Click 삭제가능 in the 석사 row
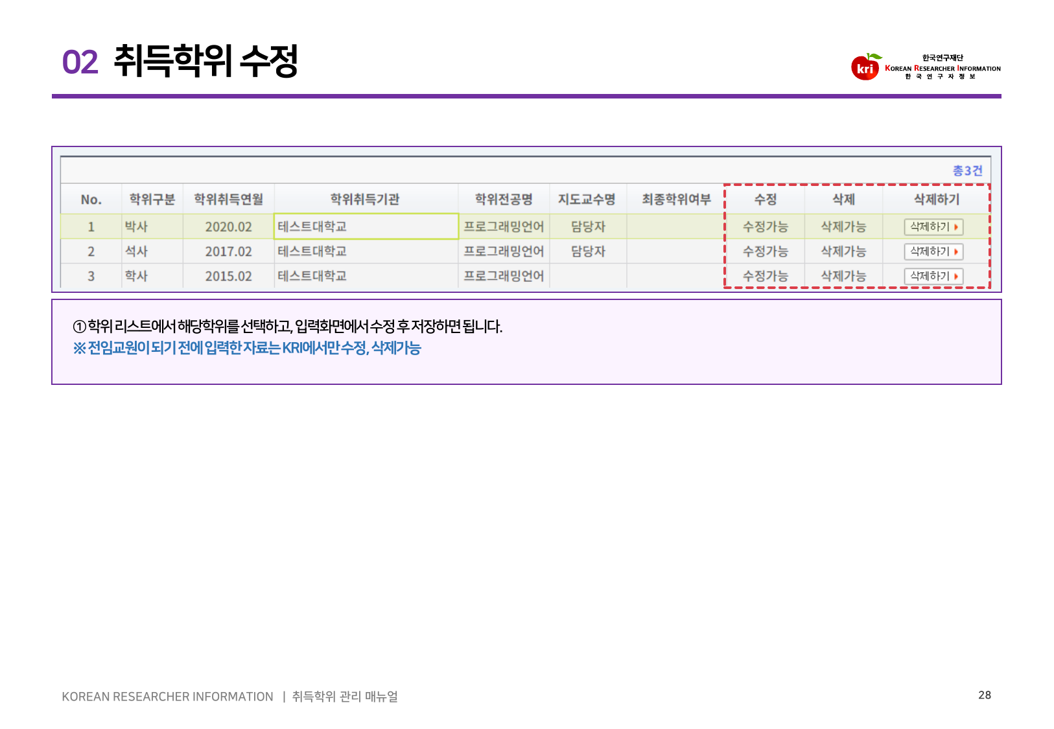The image size is (1054, 729). pos(843,251)
